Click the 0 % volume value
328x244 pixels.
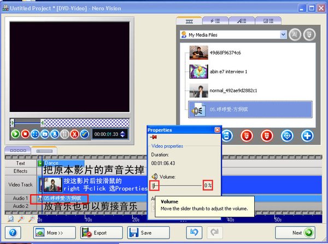208,185
